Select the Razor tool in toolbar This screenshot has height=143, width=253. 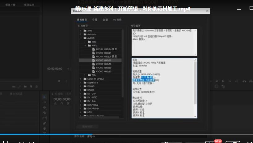[44, 113]
